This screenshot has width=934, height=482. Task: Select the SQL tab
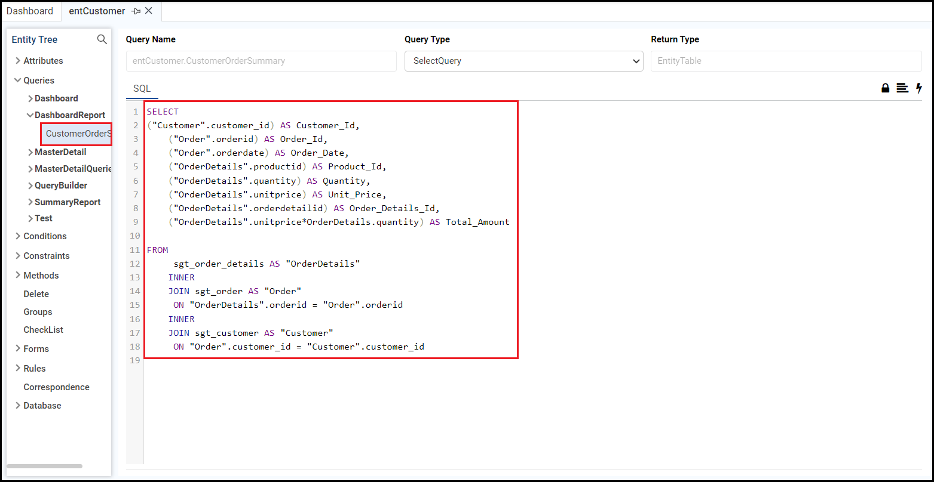coord(142,88)
